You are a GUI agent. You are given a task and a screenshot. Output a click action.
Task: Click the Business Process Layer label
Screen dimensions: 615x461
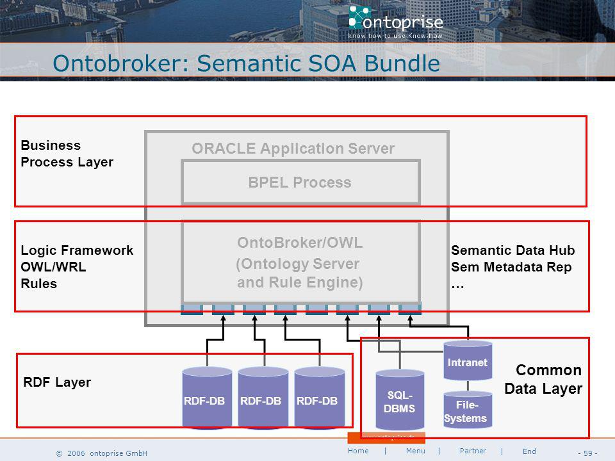point(67,153)
